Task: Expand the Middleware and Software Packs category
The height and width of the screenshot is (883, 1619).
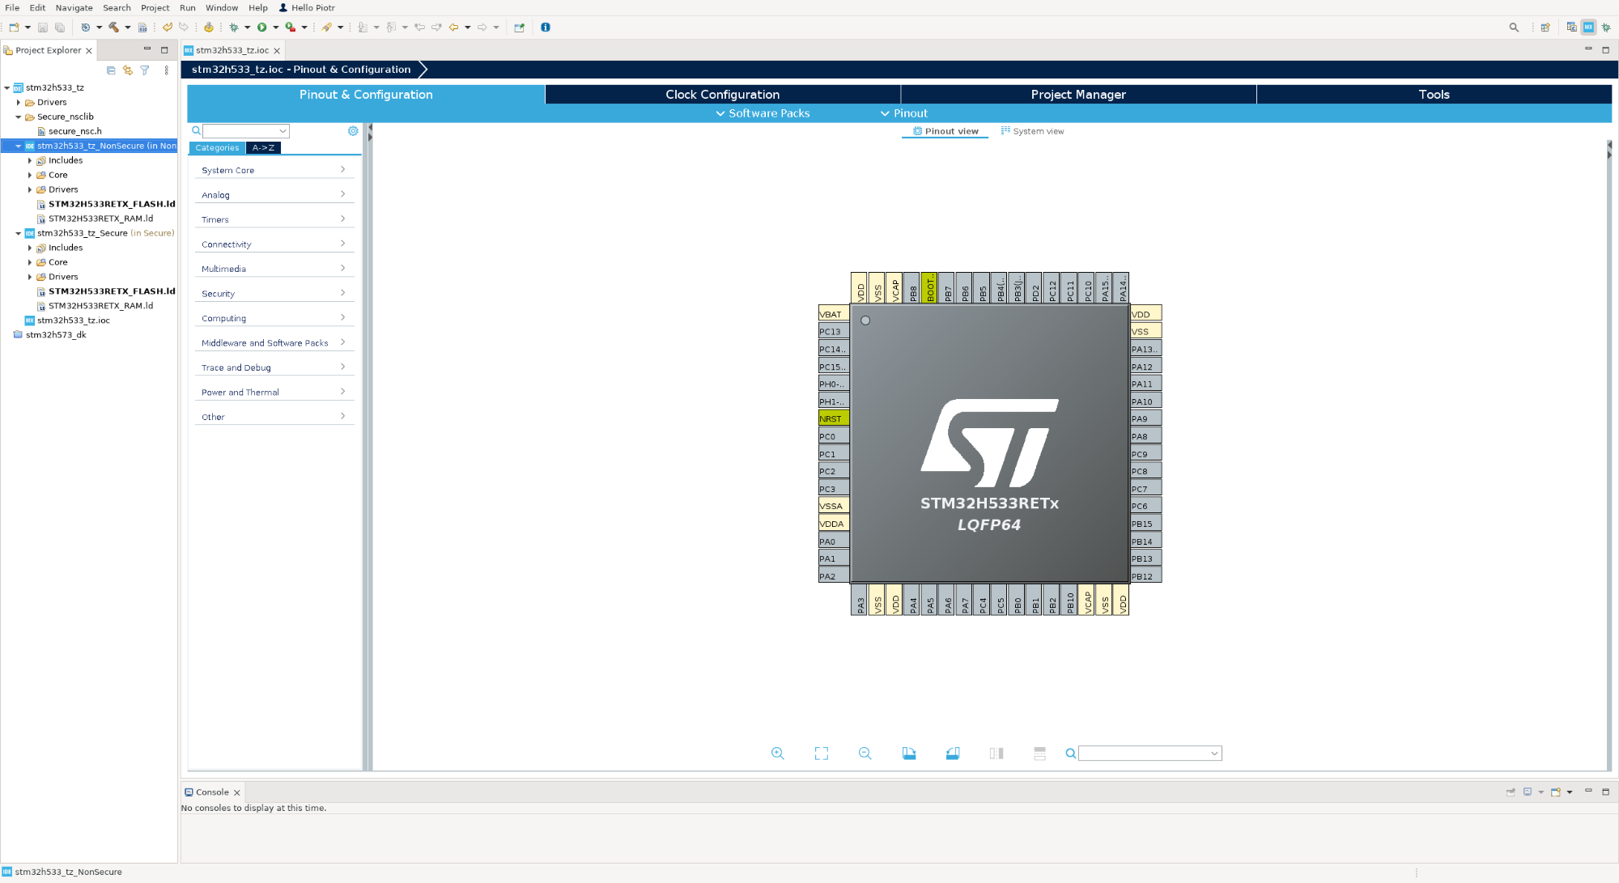Action: click(x=274, y=343)
